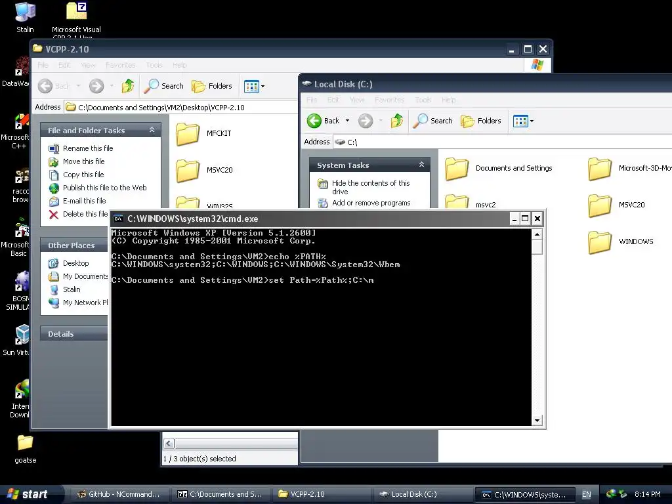Click Search in VCPP-2.10 toolbar
This screenshot has height=504, width=672.
[x=163, y=86]
